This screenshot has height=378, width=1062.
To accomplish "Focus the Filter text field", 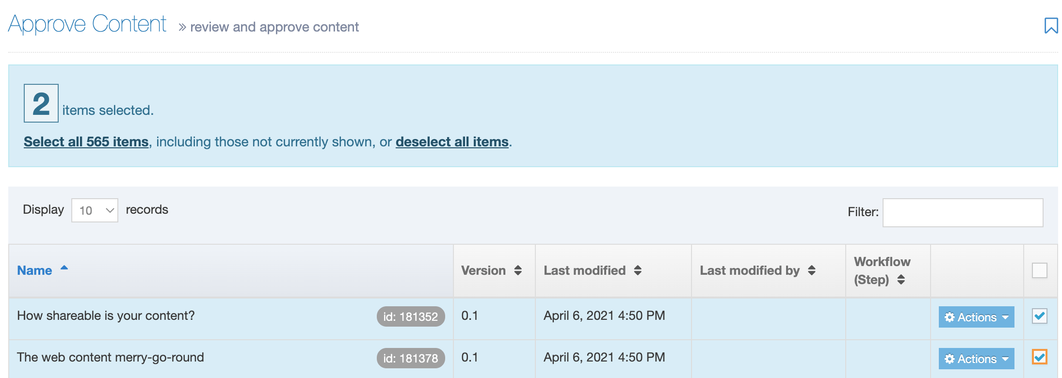I will (x=962, y=212).
